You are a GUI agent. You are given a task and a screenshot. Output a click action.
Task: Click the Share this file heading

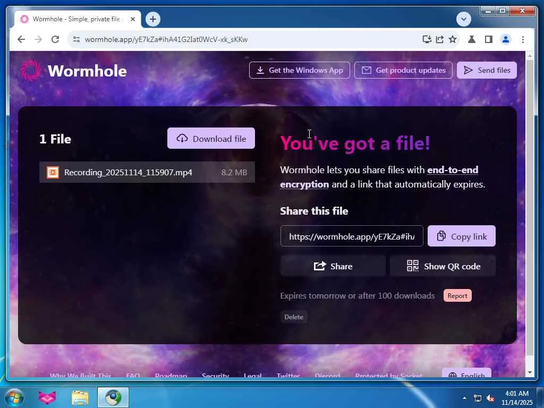tap(314, 211)
